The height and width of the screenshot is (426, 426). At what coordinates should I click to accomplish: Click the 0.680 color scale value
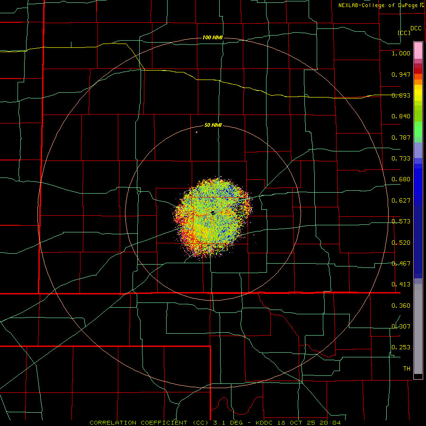(x=401, y=179)
